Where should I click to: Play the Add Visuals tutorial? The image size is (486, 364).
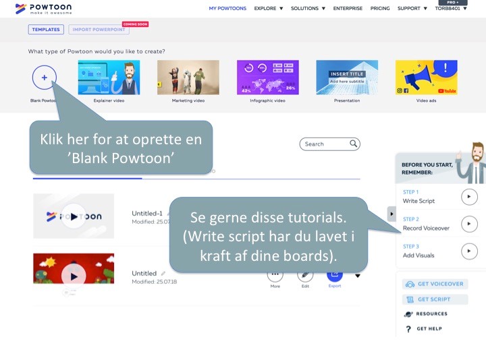pos(468,251)
